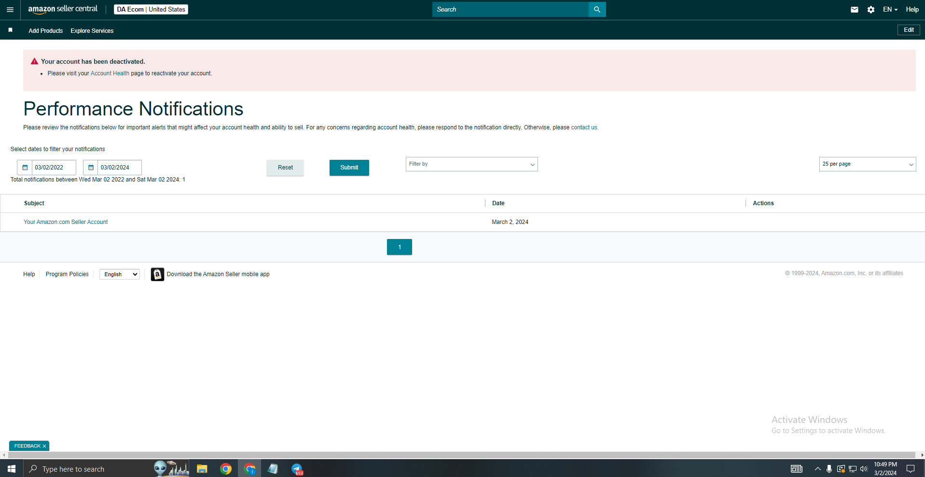Open the Program Policies link
This screenshot has height=477, width=925.
coord(67,274)
